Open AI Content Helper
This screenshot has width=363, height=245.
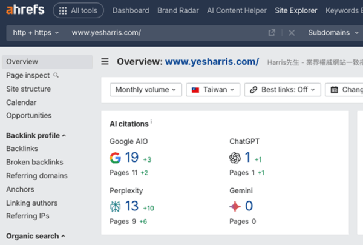[x=237, y=10]
